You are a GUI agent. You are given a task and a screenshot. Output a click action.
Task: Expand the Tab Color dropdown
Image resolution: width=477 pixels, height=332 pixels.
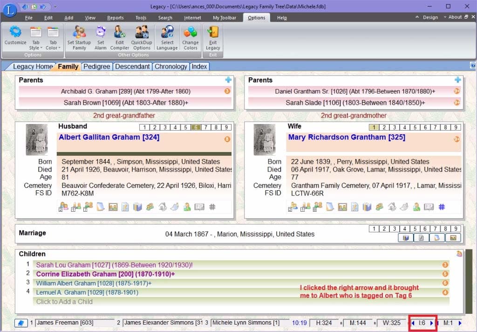tap(53, 38)
